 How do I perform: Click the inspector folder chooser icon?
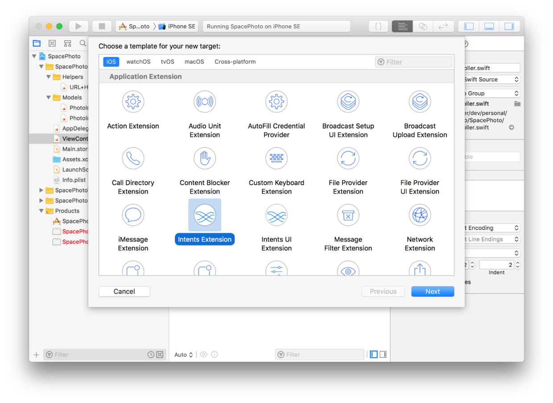click(x=517, y=104)
